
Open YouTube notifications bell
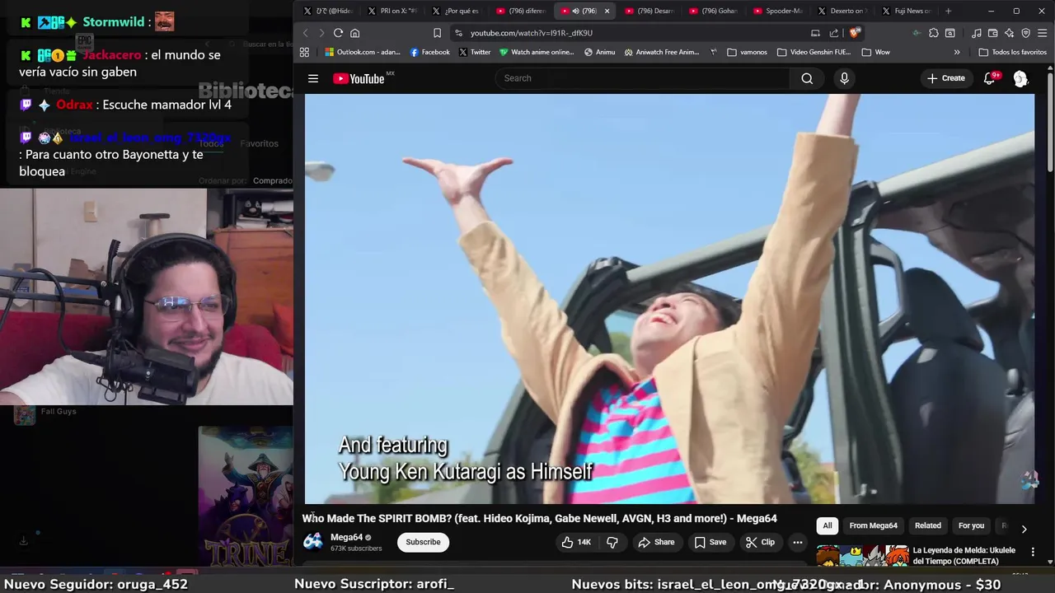pos(990,78)
